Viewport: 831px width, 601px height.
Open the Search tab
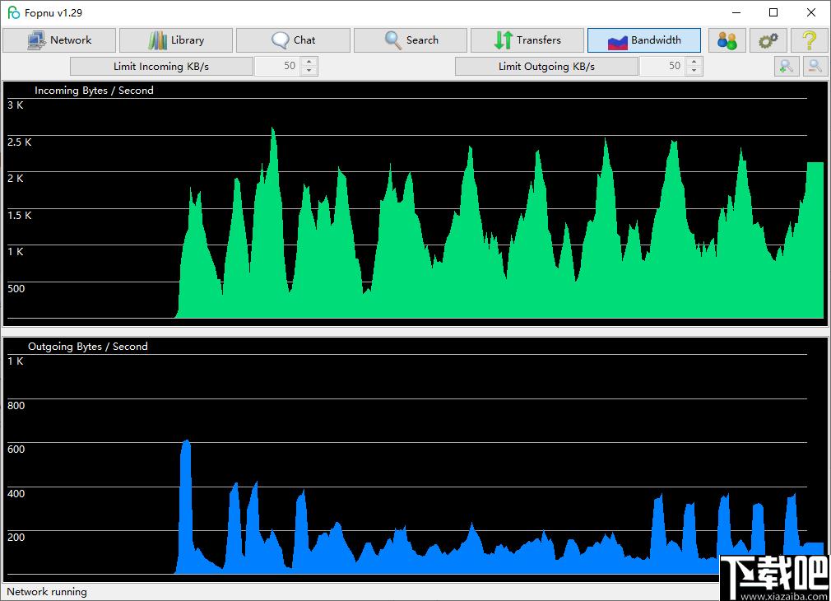tap(411, 40)
